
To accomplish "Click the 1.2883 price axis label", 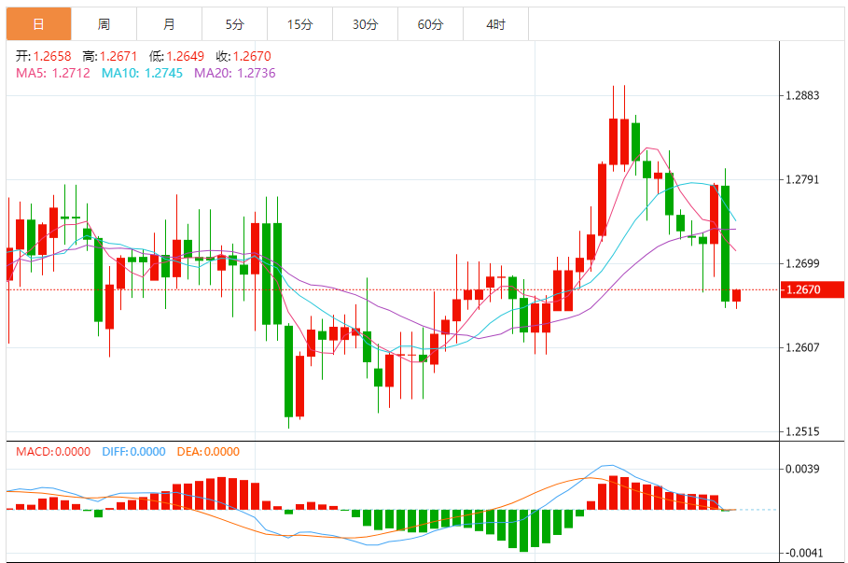I will (802, 96).
